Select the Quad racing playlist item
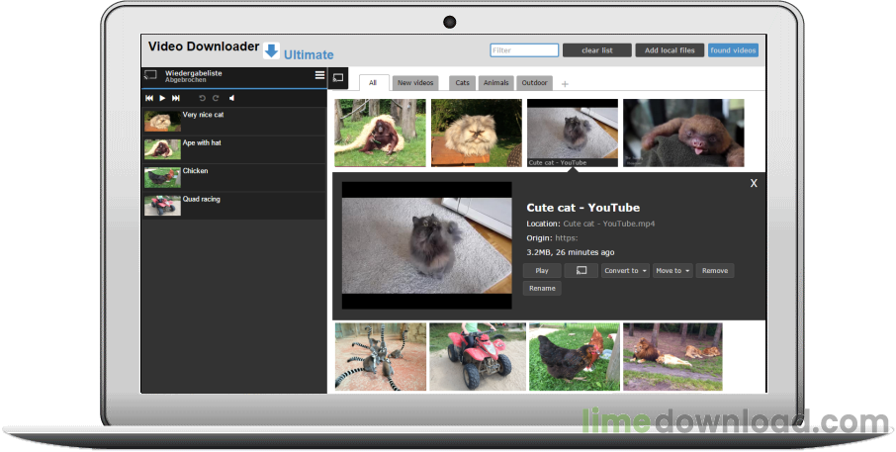 click(x=233, y=205)
